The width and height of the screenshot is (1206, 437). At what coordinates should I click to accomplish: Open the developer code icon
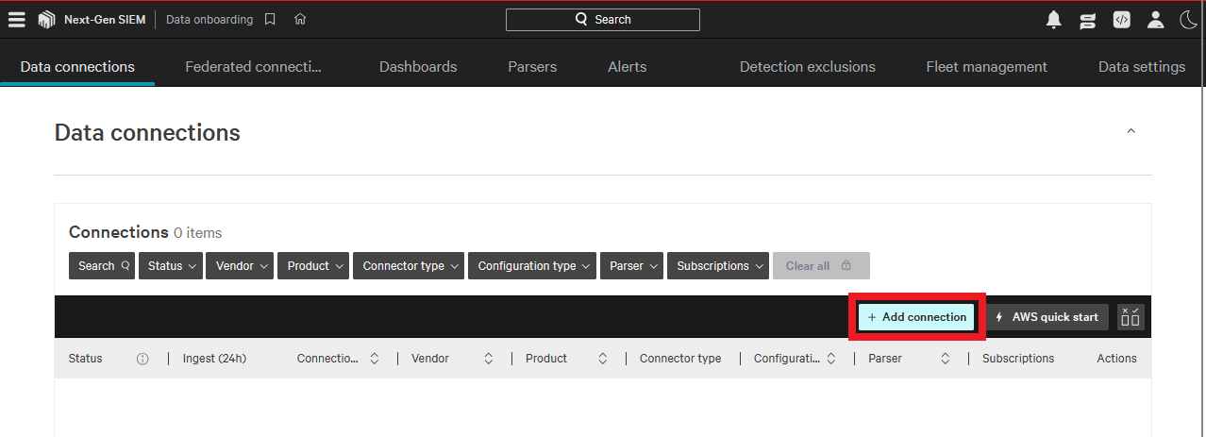[x=1121, y=20]
